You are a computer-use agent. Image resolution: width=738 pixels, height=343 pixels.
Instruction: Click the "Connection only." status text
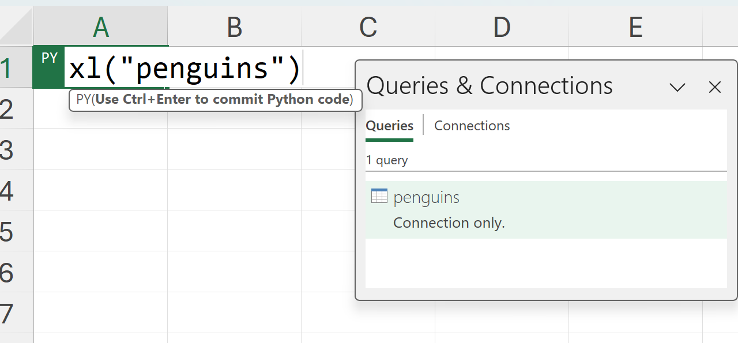[x=449, y=223]
